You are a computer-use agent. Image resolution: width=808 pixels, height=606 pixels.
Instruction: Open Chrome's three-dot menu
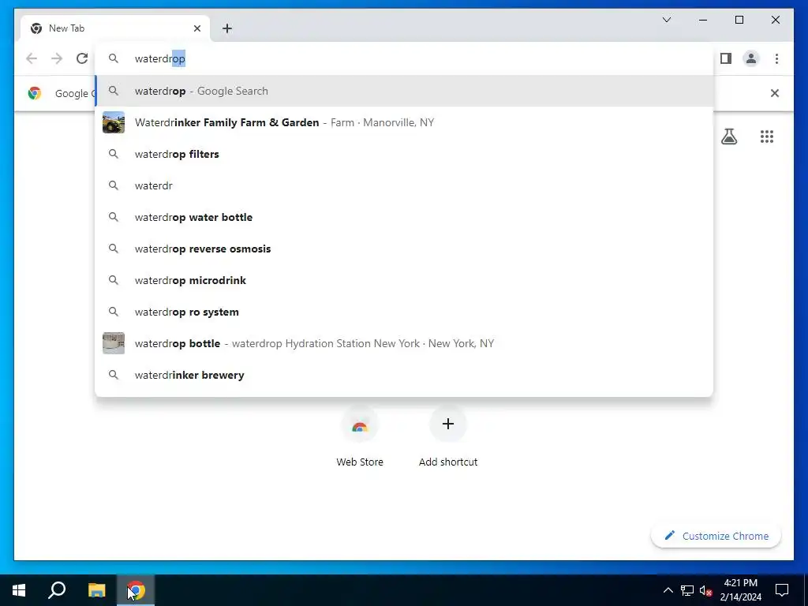776,58
